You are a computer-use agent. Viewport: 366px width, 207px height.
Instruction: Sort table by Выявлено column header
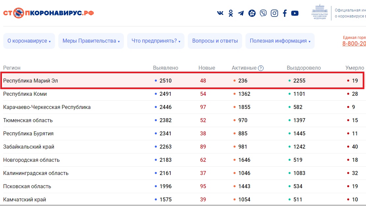tap(165, 68)
